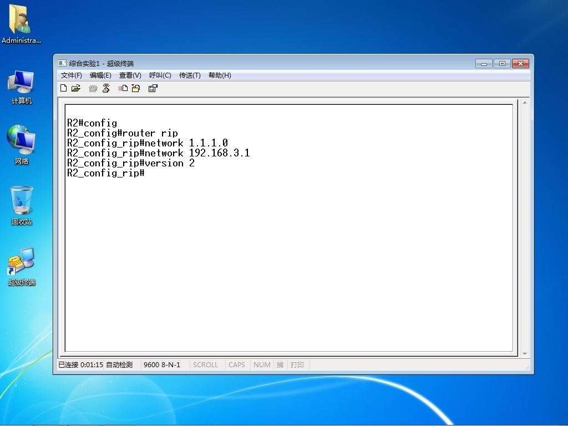Open the 编辑(E) menu

coord(100,75)
